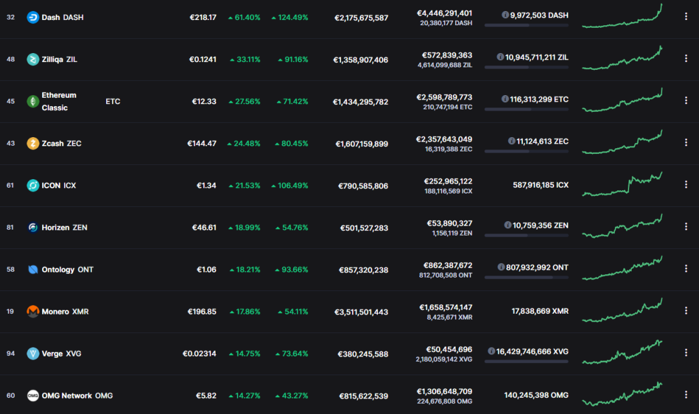Viewport: 699px width, 414px height.
Task: Click info icon beside XVG circulating supply
Action: (x=491, y=351)
